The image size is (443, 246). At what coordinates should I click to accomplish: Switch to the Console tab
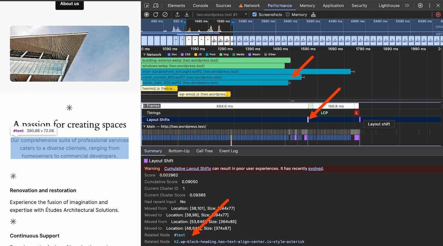pyautogui.click(x=200, y=6)
